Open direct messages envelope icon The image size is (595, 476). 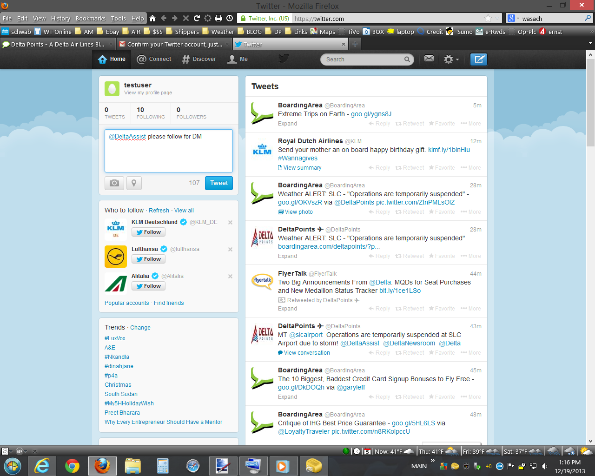tap(429, 59)
